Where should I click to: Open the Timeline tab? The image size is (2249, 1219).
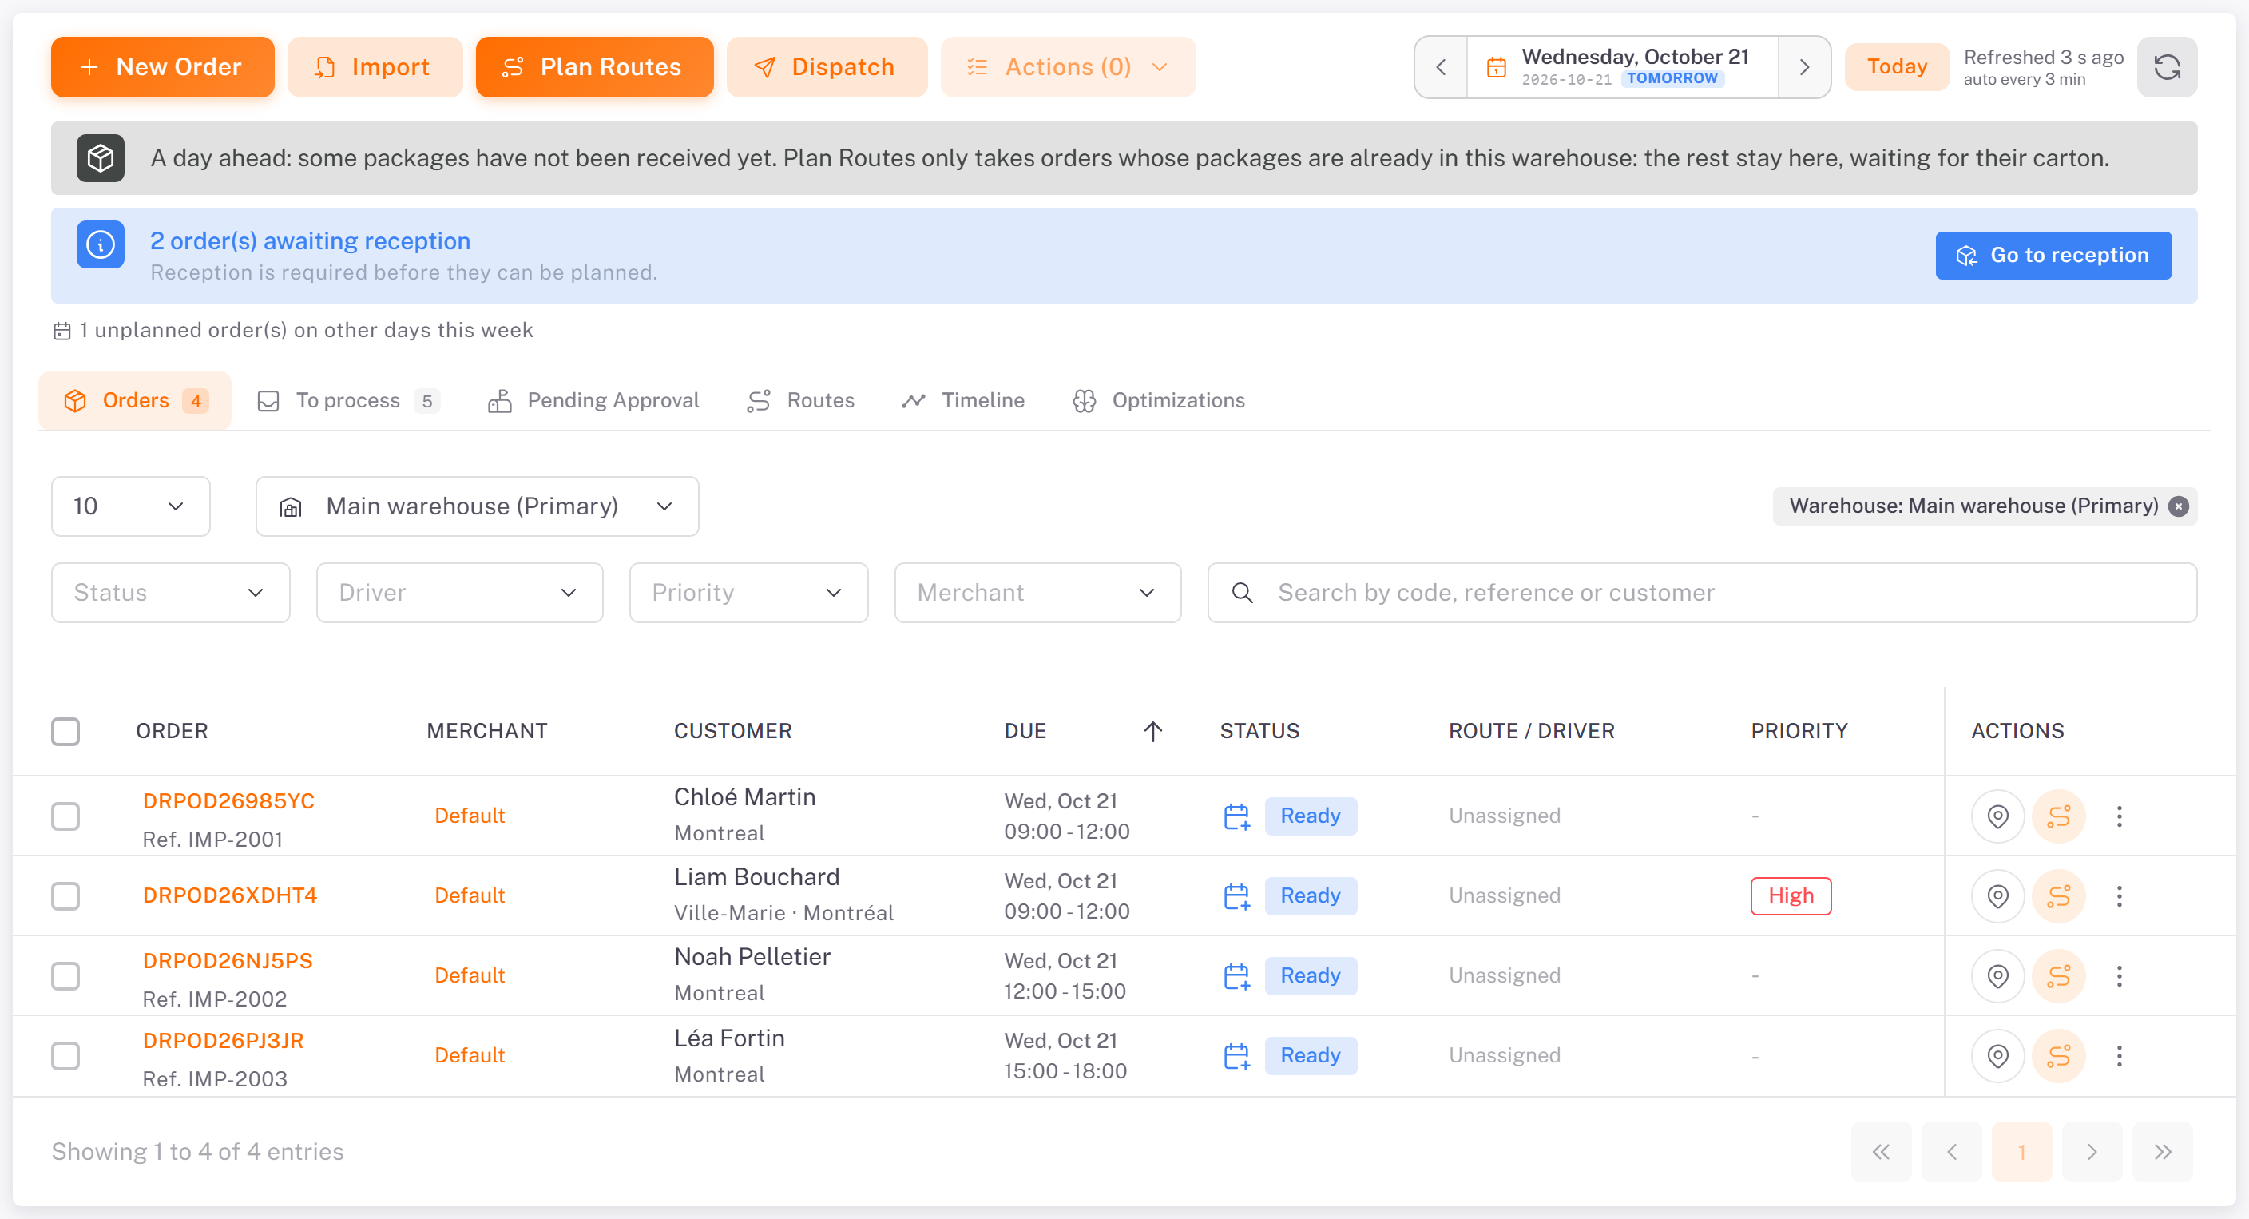point(964,401)
